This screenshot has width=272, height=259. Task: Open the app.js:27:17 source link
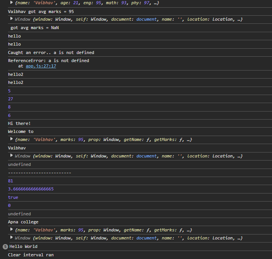[41, 66]
